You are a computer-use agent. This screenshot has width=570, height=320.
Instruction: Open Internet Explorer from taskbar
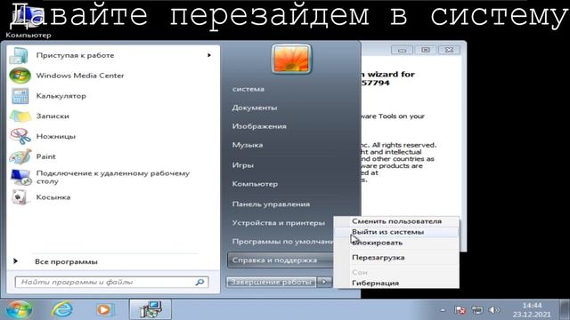(x=61, y=310)
